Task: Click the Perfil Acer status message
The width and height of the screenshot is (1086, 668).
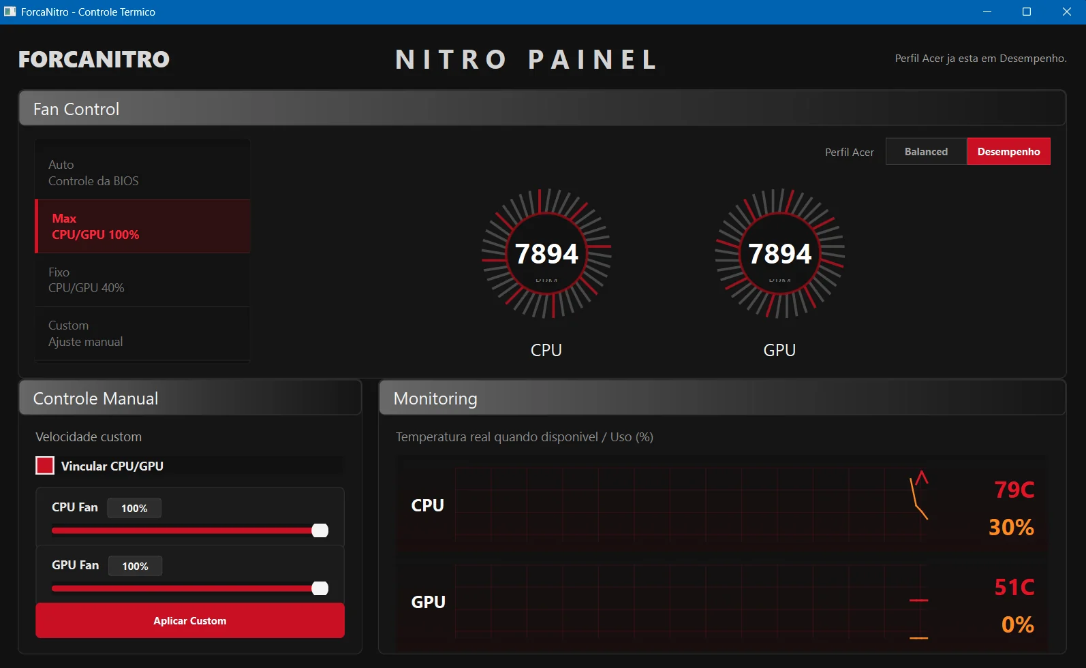Action: pyautogui.click(x=980, y=59)
